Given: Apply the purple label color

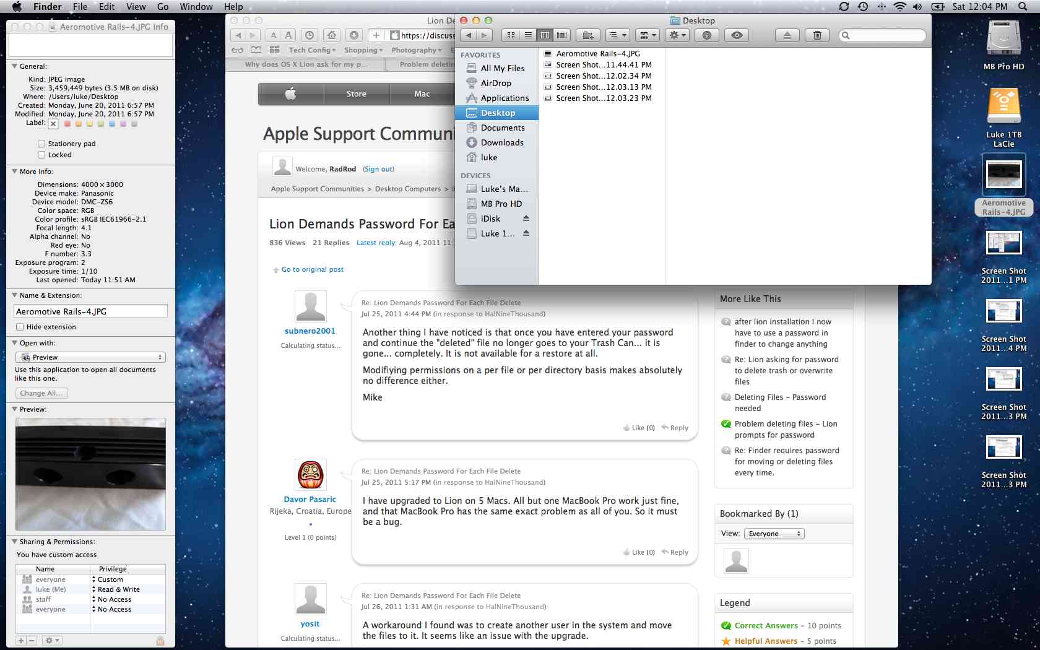Looking at the screenshot, I should (x=123, y=124).
